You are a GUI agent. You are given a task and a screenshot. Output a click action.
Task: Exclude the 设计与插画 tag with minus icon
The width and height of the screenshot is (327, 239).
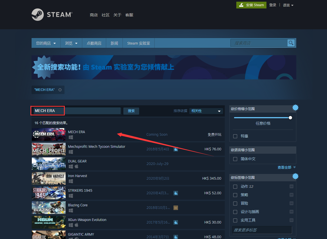click(x=292, y=212)
